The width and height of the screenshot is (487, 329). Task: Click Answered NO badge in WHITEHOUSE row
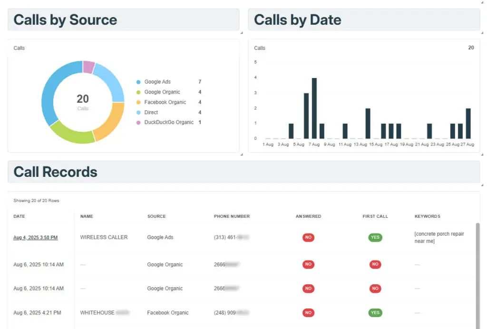tap(308, 313)
